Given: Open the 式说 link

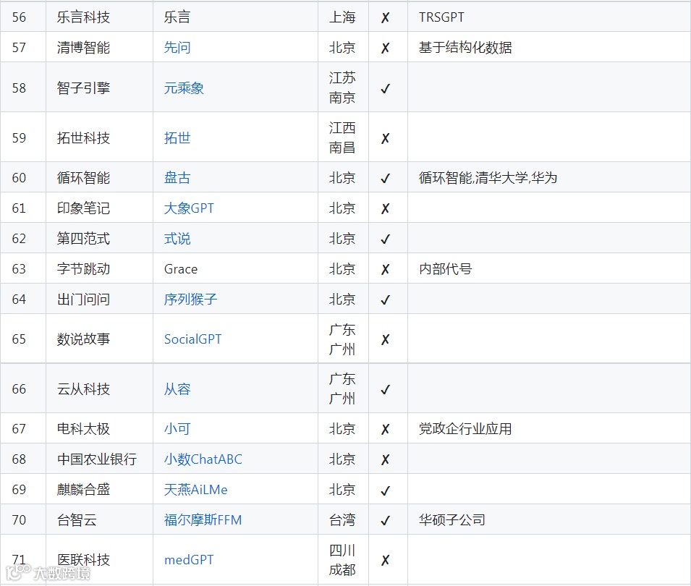Looking at the screenshot, I should coord(177,239).
